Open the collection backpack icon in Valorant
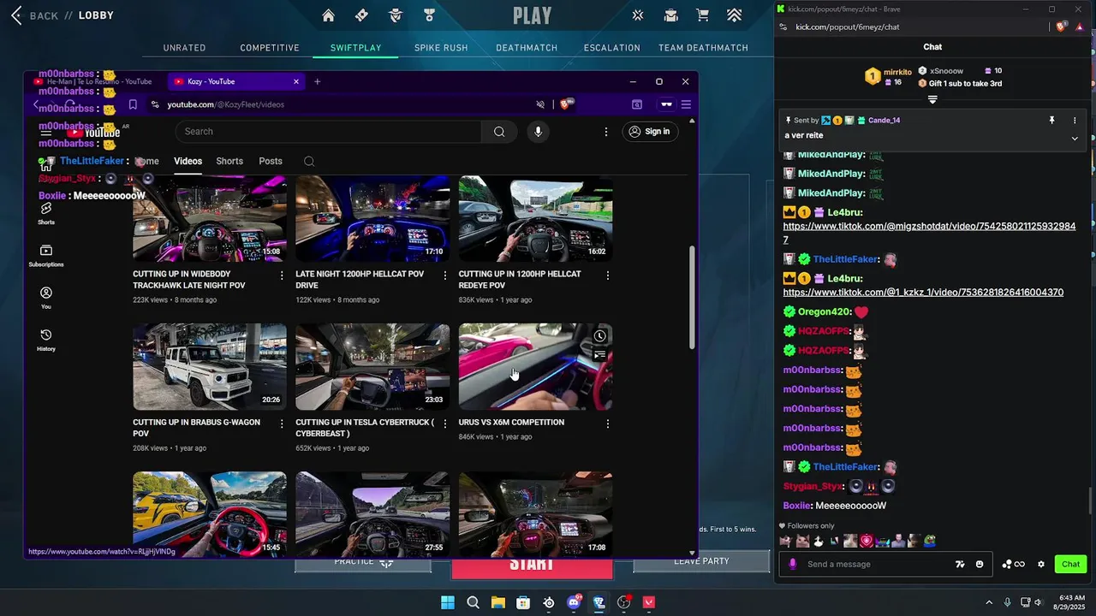The height and width of the screenshot is (616, 1096). [671, 15]
